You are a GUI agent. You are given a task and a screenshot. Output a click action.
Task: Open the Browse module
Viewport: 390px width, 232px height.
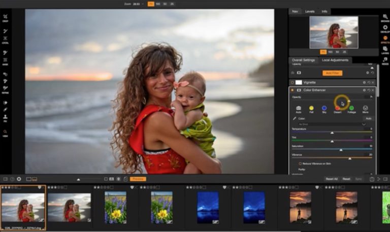tap(385, 18)
